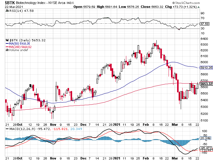This screenshot has width=213, height=161.
Task: Click the blue MA(50) legend line marker
Action: tap(7, 43)
